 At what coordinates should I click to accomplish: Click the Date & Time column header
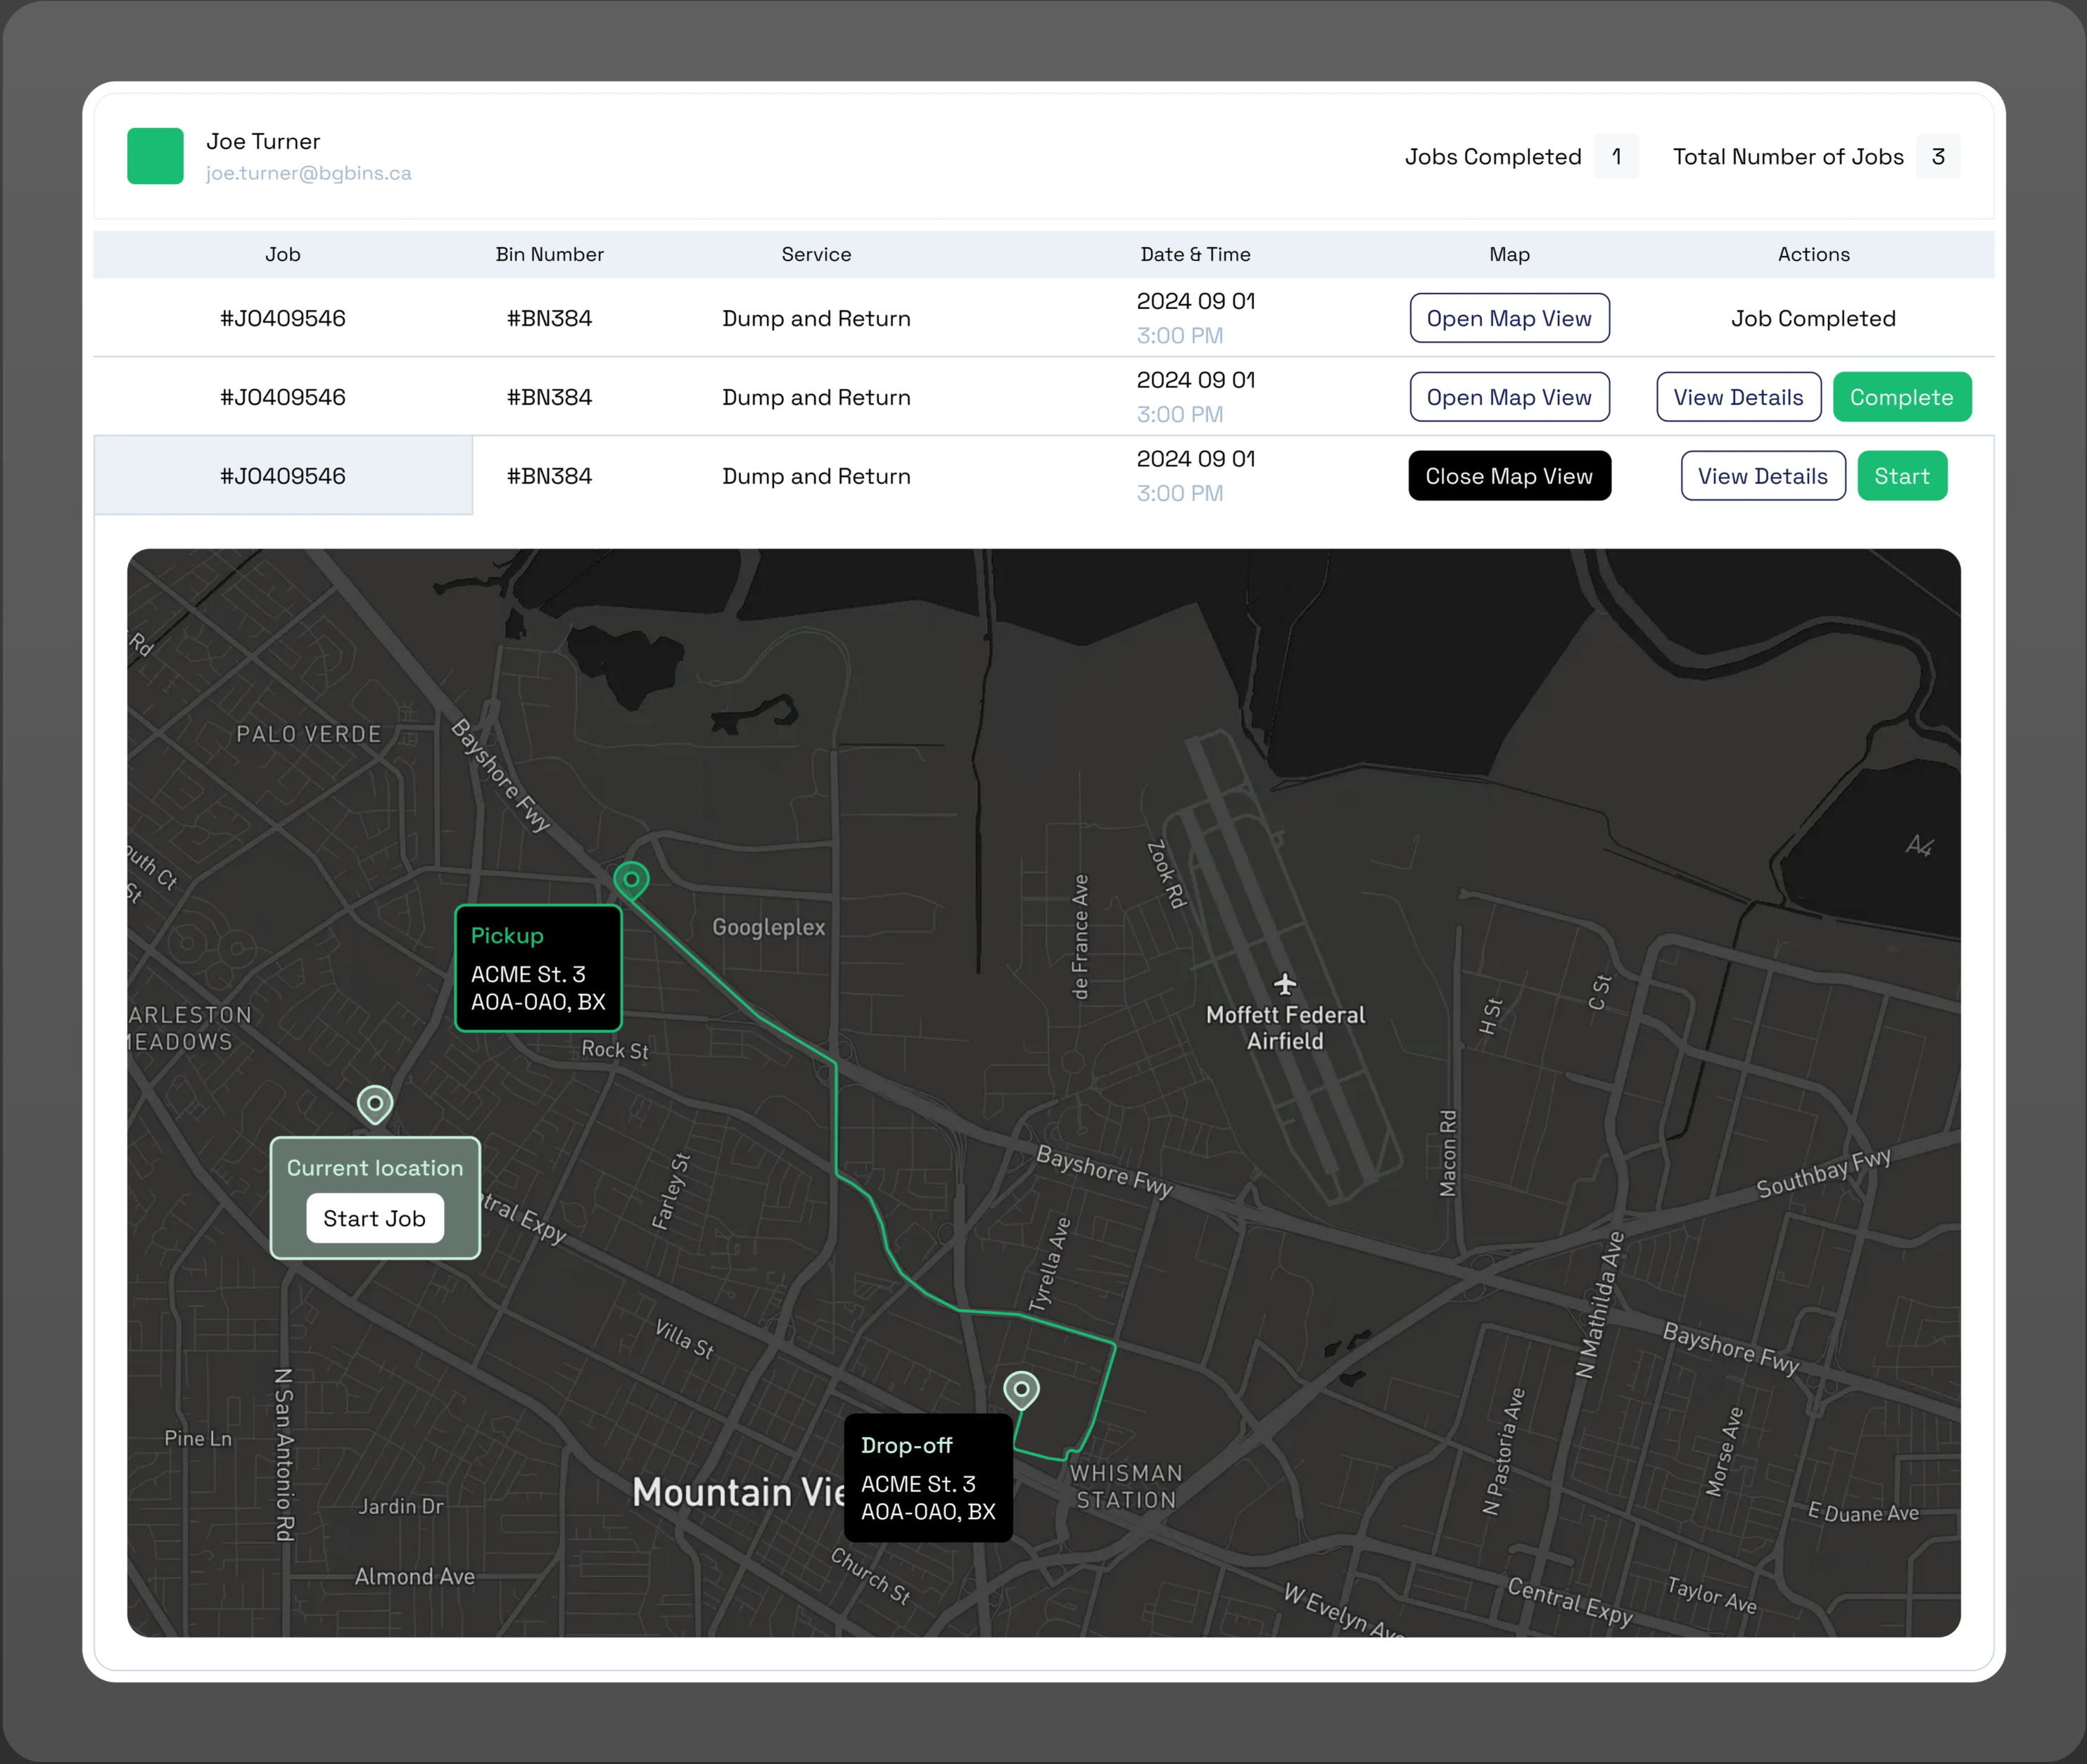click(x=1195, y=254)
